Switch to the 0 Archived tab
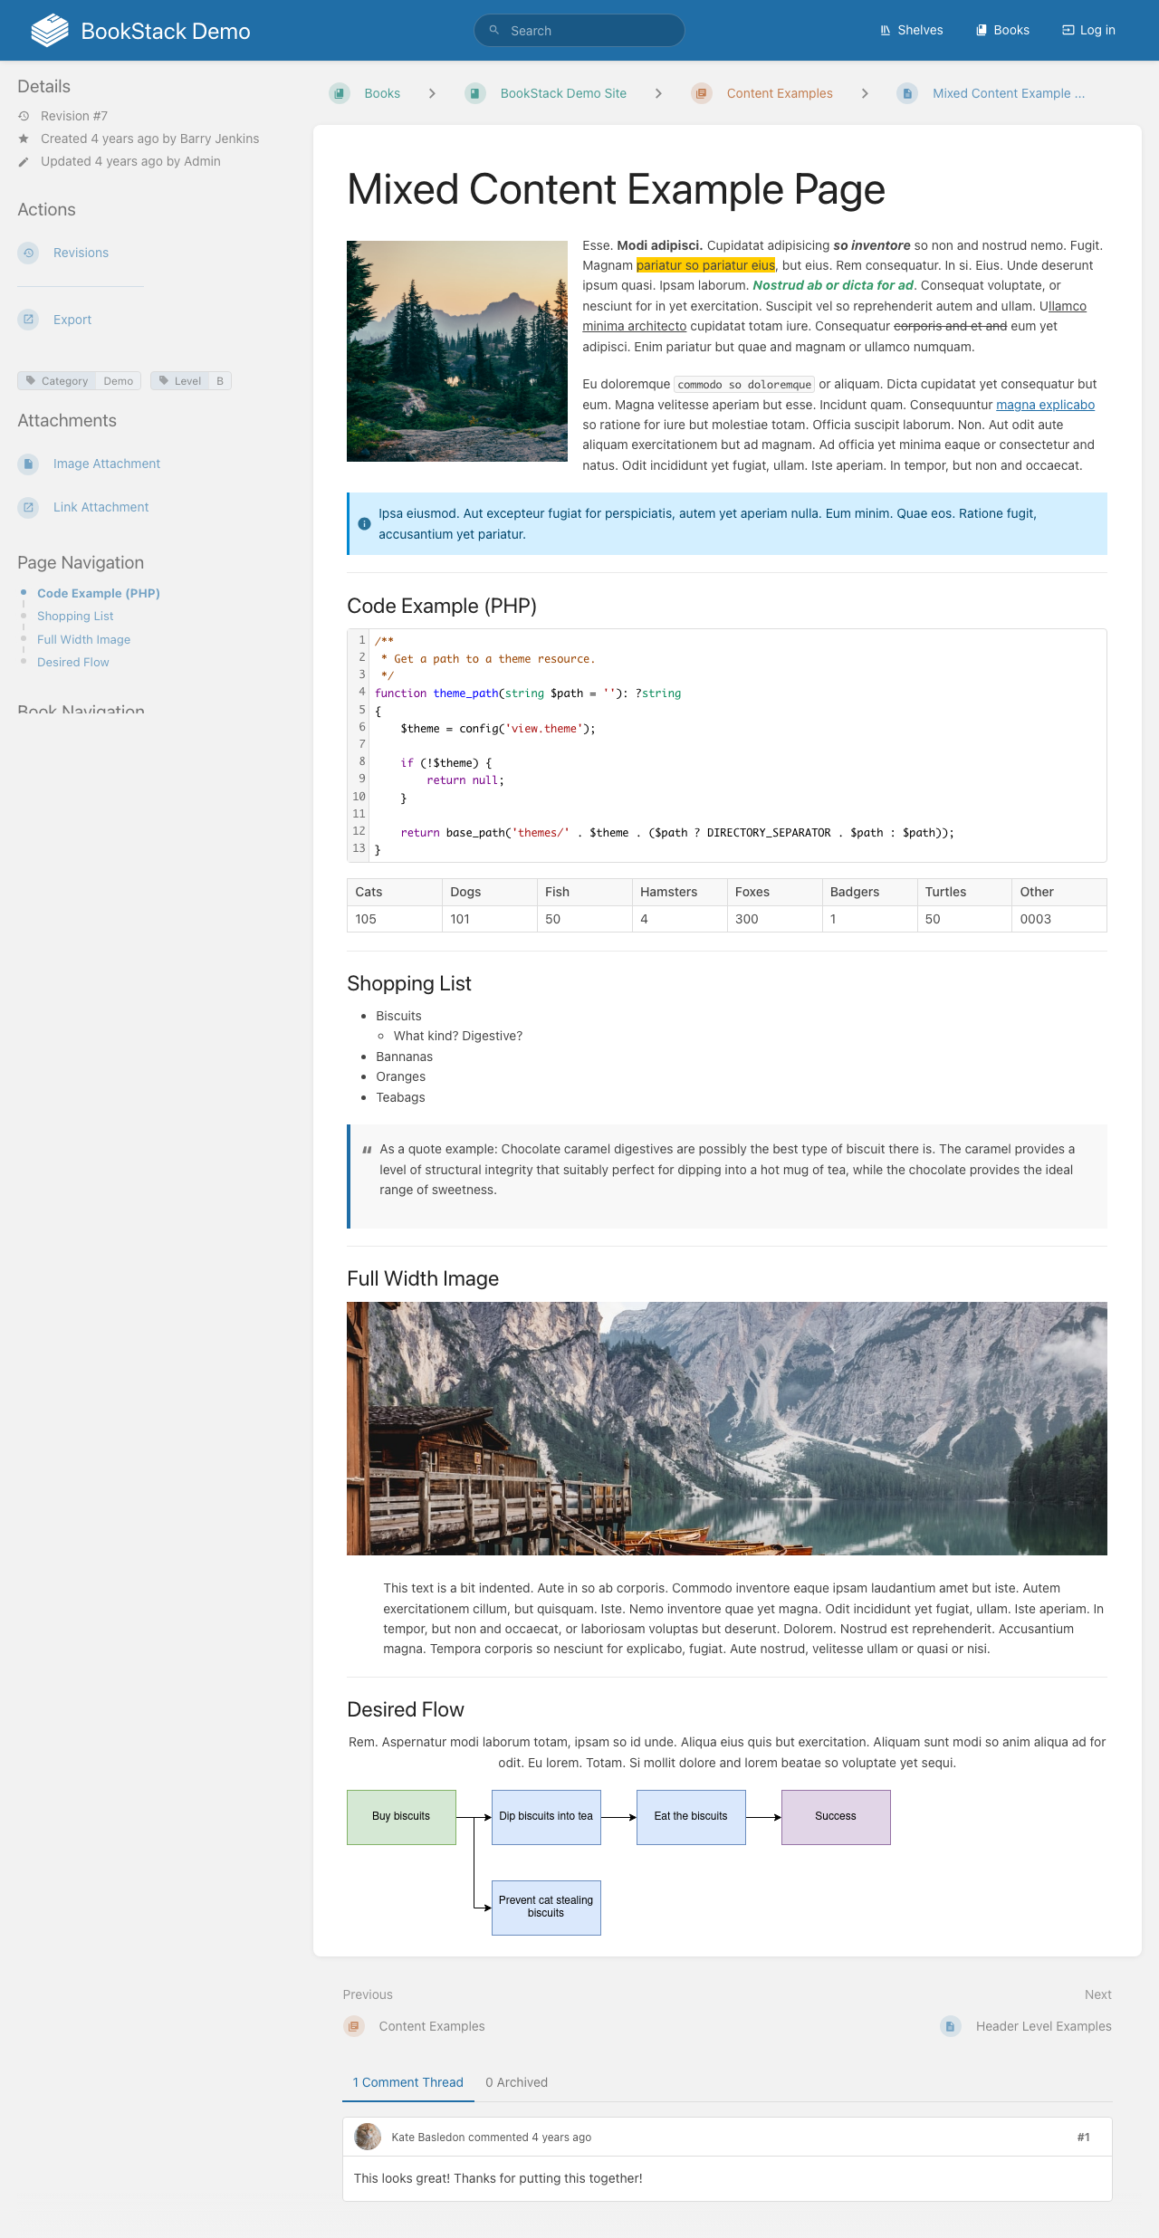The image size is (1159, 2238). [516, 2082]
